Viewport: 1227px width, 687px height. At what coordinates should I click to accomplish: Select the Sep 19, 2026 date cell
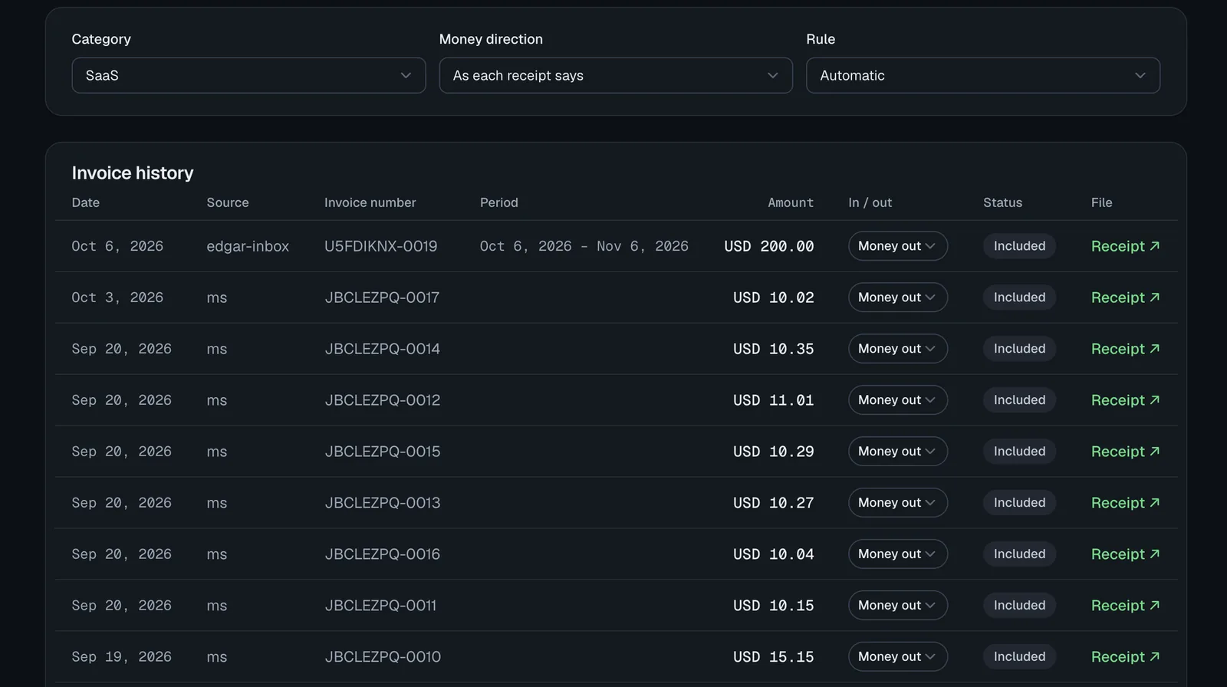click(122, 657)
